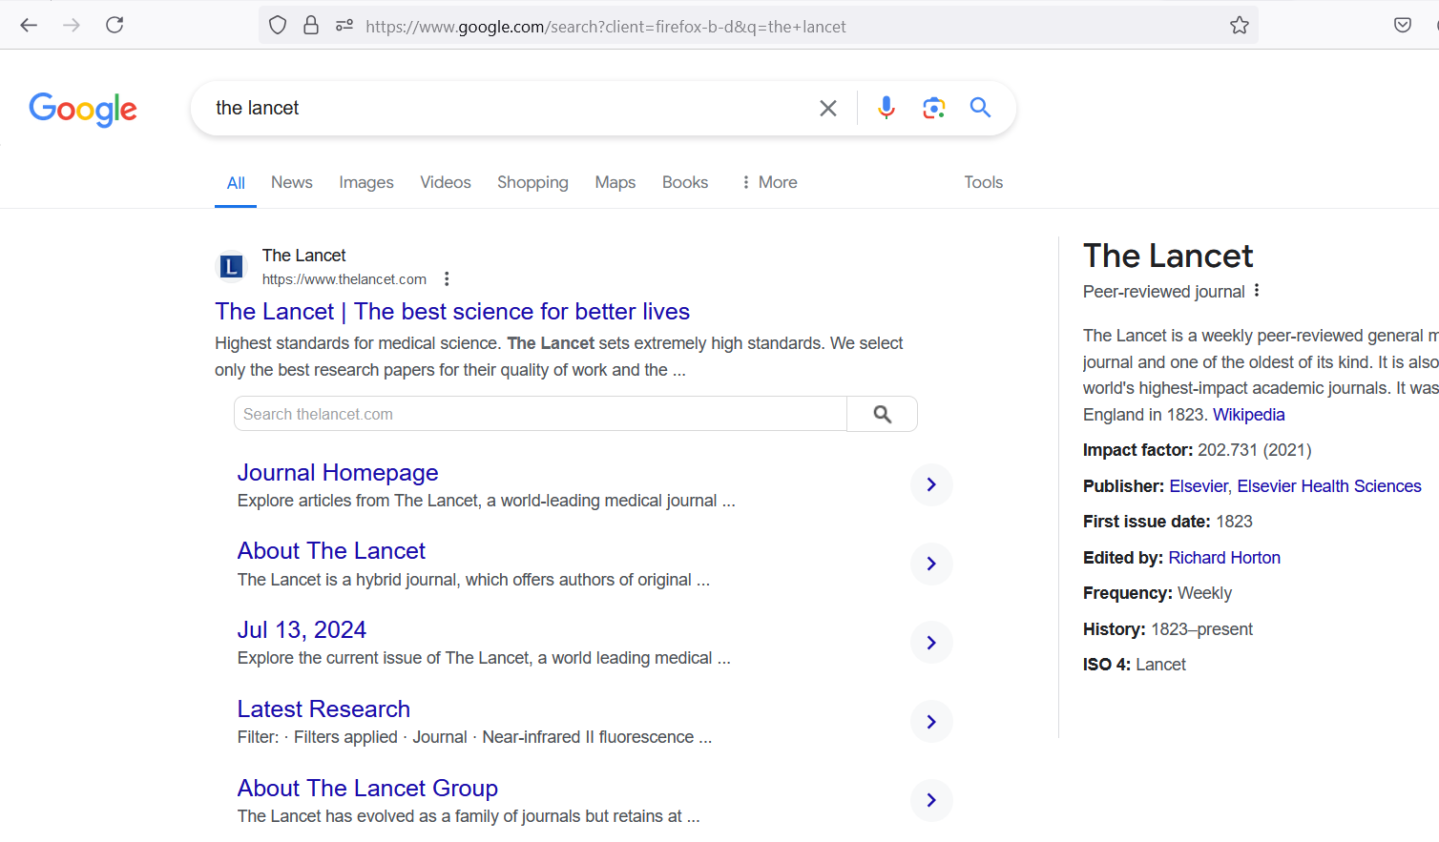Expand About The Lancet sitelink chevron
The height and width of the screenshot is (842, 1439).
pyautogui.click(x=931, y=564)
